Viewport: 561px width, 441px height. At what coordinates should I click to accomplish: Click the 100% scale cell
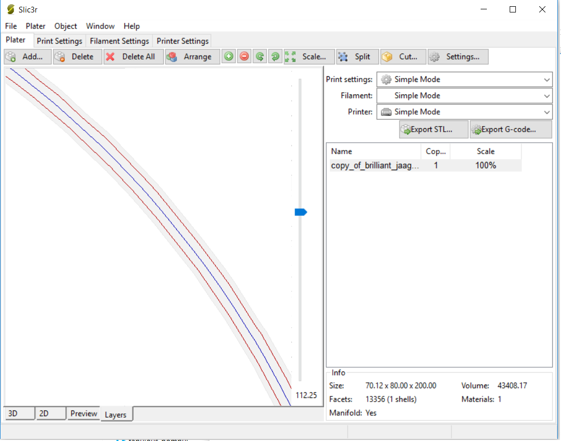click(x=485, y=166)
